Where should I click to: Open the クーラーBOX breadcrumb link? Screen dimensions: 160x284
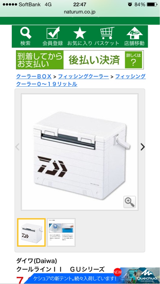pos(34,76)
